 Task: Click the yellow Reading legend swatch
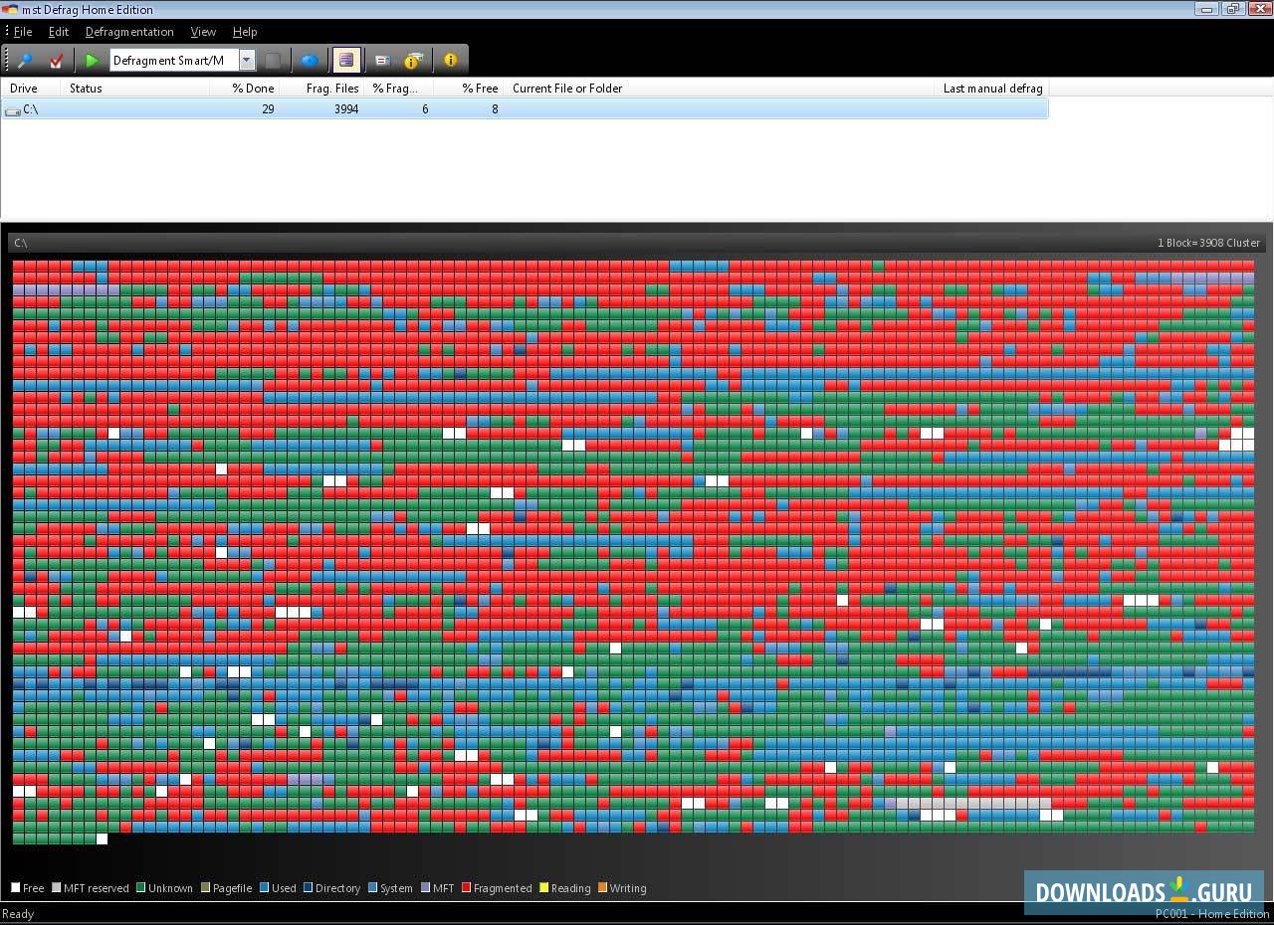pyautogui.click(x=544, y=888)
